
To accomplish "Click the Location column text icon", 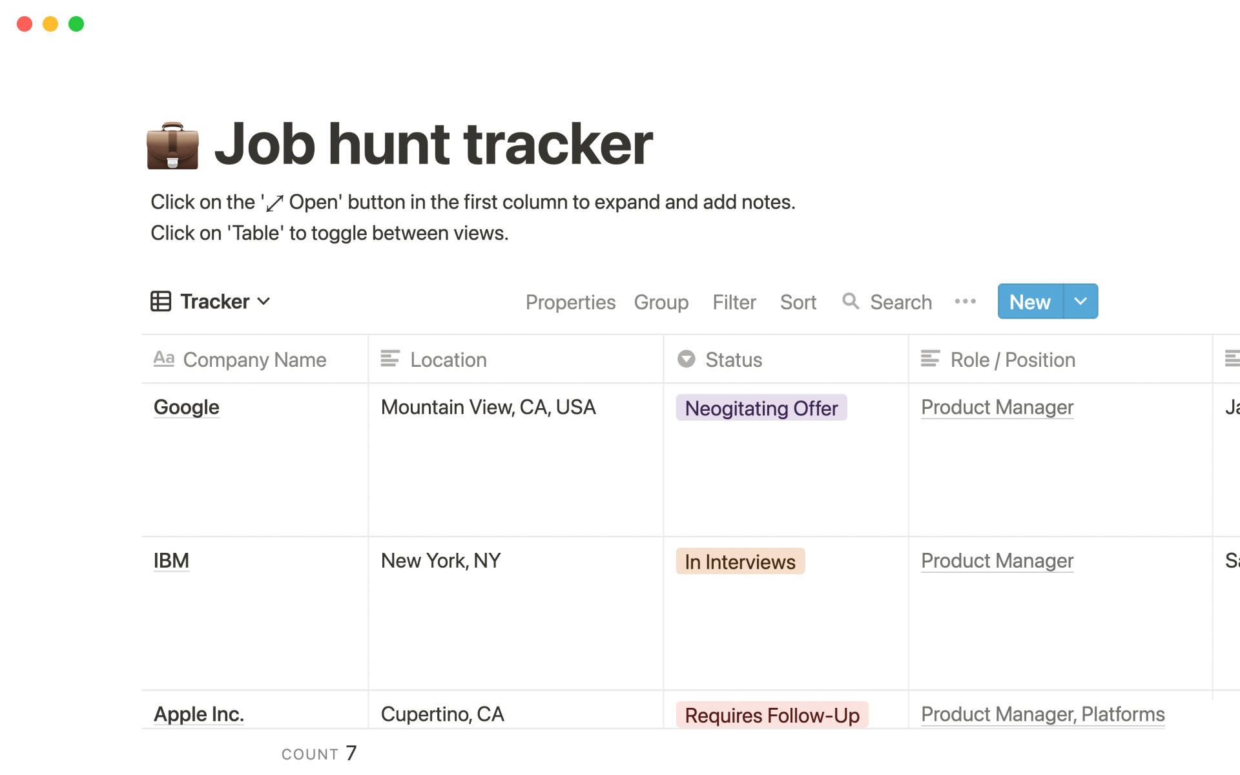I will click(x=390, y=359).
